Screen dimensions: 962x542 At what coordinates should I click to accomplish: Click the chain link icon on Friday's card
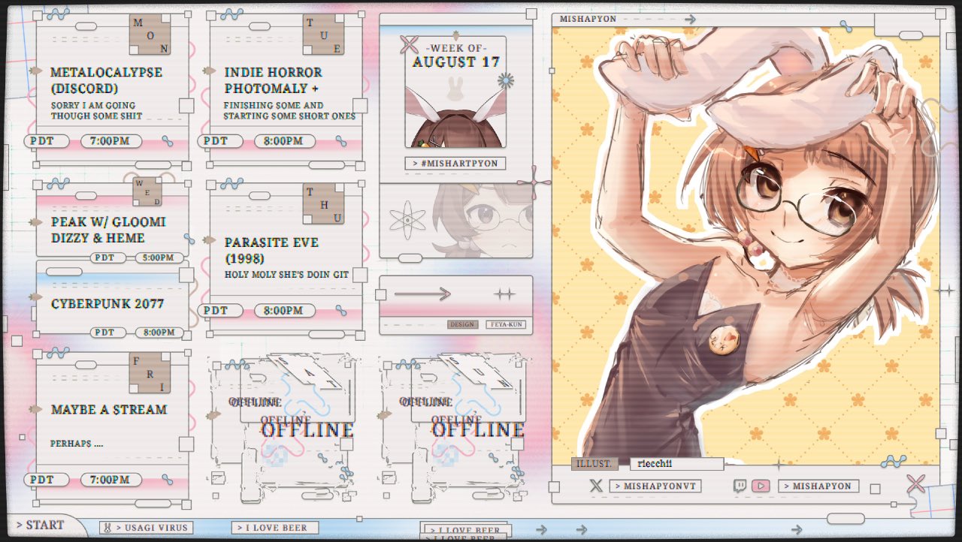(168, 480)
